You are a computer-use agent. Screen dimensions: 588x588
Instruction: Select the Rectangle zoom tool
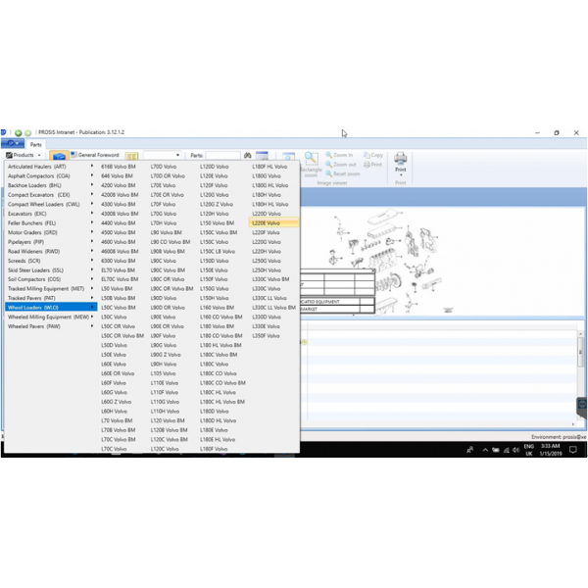(x=312, y=165)
